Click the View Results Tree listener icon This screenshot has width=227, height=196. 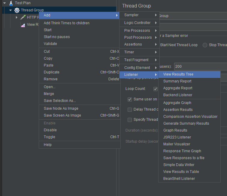pyautogui.click(x=23, y=25)
